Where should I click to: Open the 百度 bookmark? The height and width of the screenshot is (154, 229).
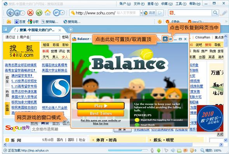[x=20, y=22]
